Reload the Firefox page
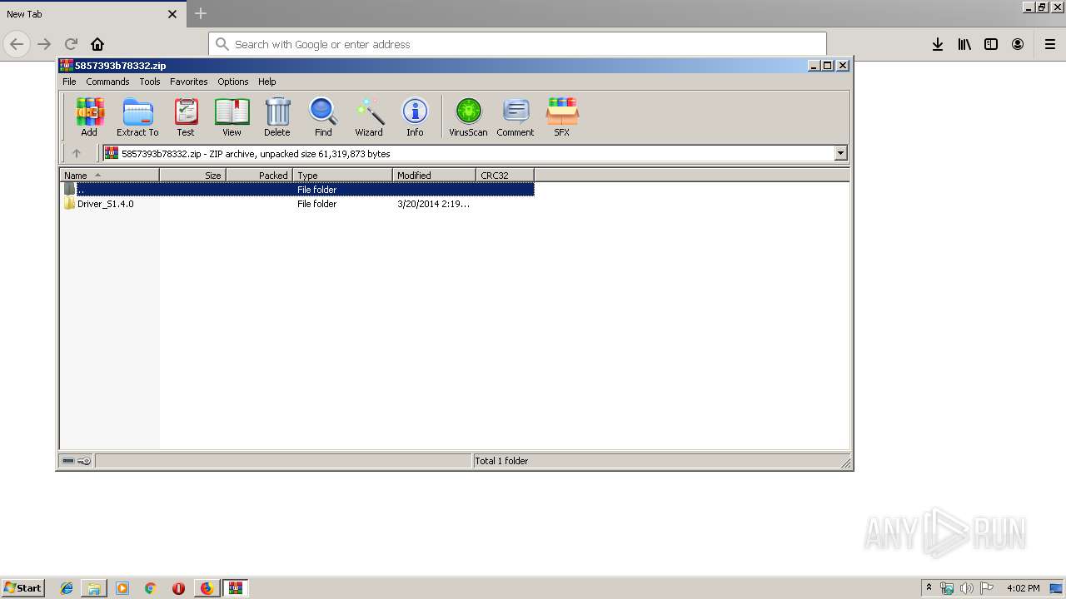The image size is (1066, 599). 71,44
